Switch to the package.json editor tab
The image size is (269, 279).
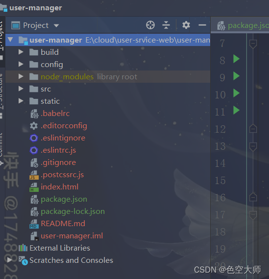243,25
